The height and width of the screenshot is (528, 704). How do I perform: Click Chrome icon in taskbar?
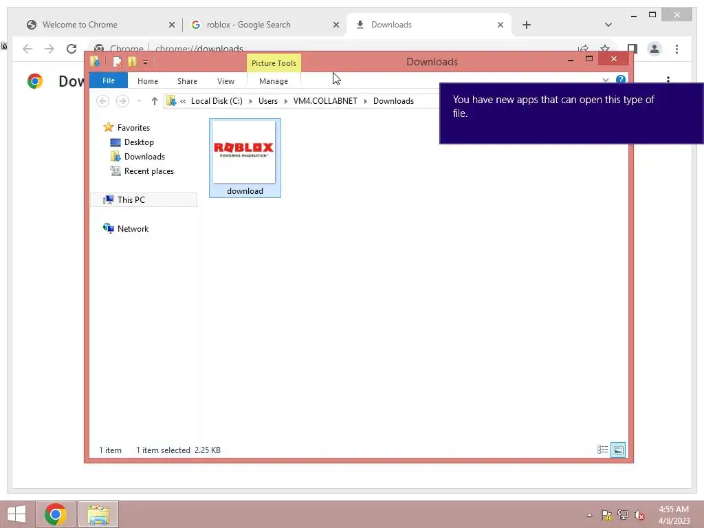pos(55,514)
